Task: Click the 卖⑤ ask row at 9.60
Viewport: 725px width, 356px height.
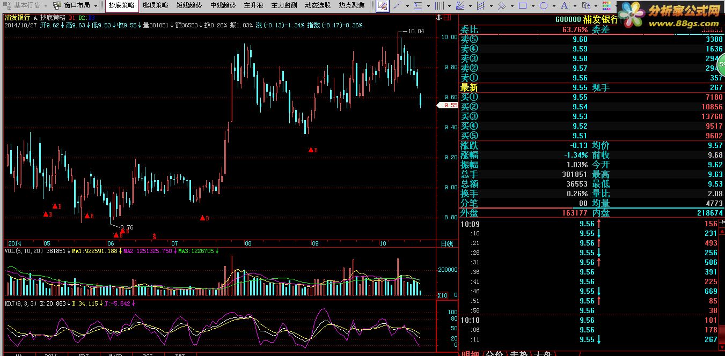Action: click(x=592, y=39)
